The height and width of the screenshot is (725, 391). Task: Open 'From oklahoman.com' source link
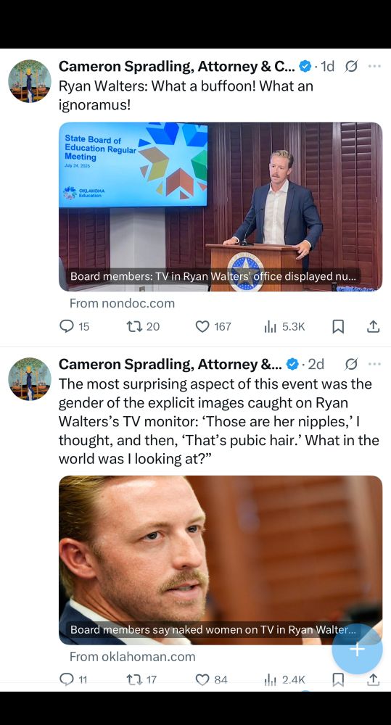click(x=132, y=657)
